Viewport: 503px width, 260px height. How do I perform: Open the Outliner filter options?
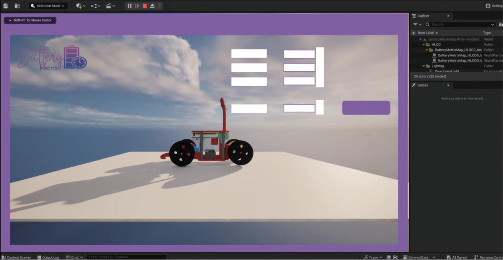417,24
